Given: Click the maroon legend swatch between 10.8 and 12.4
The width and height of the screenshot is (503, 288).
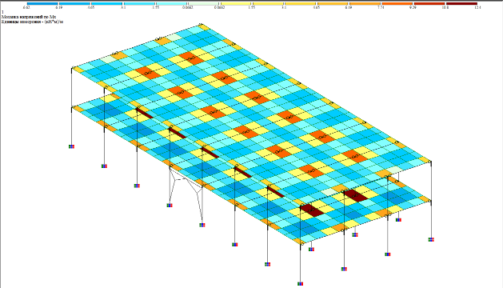Looking at the screenshot, I should 461,3.
